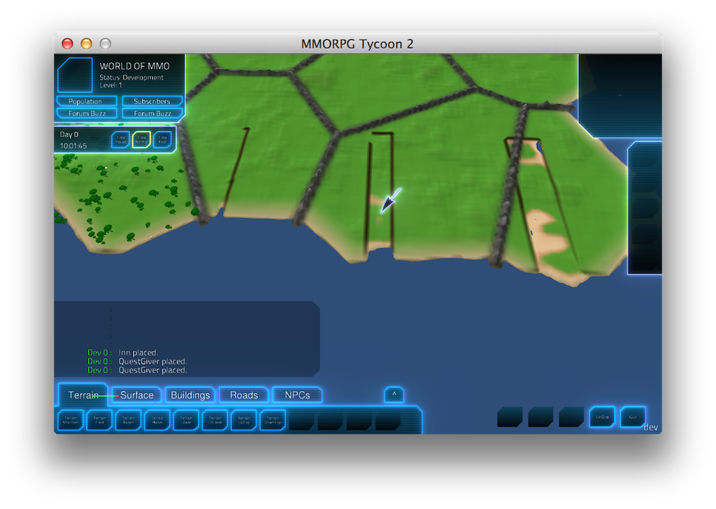Image resolution: width=716 pixels, height=509 pixels.
Task: Click the dev label in the corner
Action: pos(651,427)
